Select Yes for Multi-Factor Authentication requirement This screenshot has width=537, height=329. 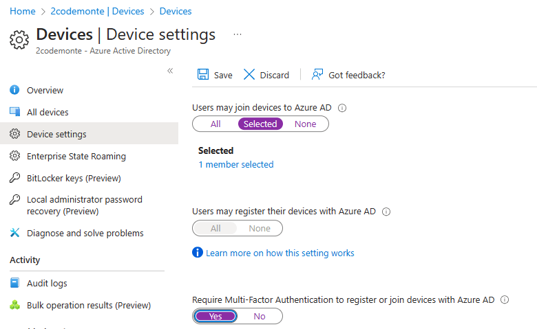[x=215, y=317]
